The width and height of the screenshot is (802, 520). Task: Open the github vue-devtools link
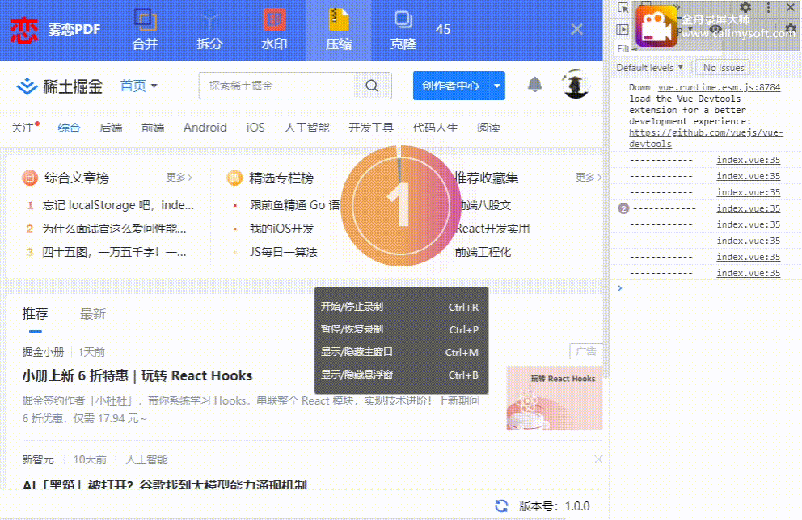pyautogui.click(x=706, y=138)
